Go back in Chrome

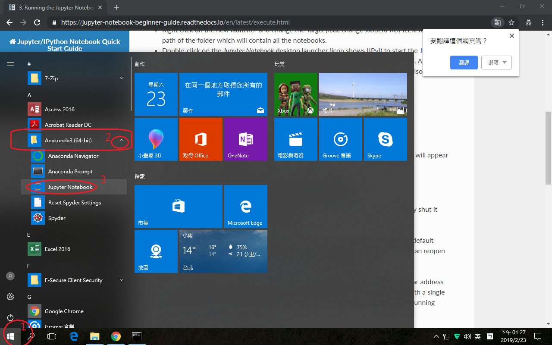pyautogui.click(x=9, y=22)
